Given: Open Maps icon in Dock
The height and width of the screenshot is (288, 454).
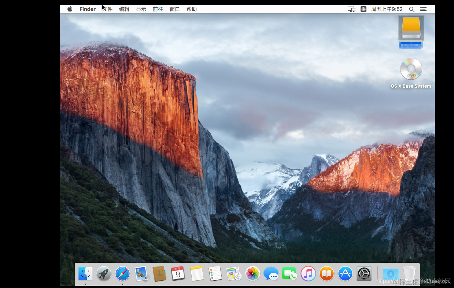Looking at the screenshot, I should coord(234,273).
